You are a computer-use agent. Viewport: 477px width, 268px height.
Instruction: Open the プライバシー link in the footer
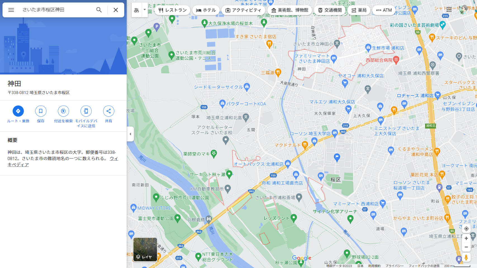[395, 266]
